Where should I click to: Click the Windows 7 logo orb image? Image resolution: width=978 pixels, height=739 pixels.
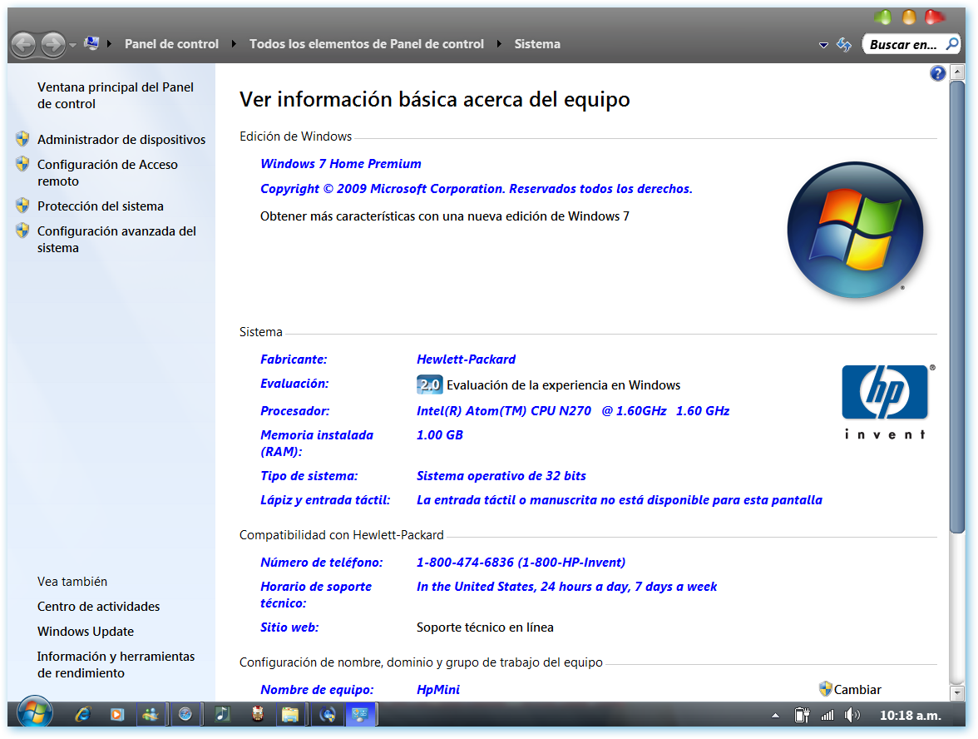(x=855, y=229)
